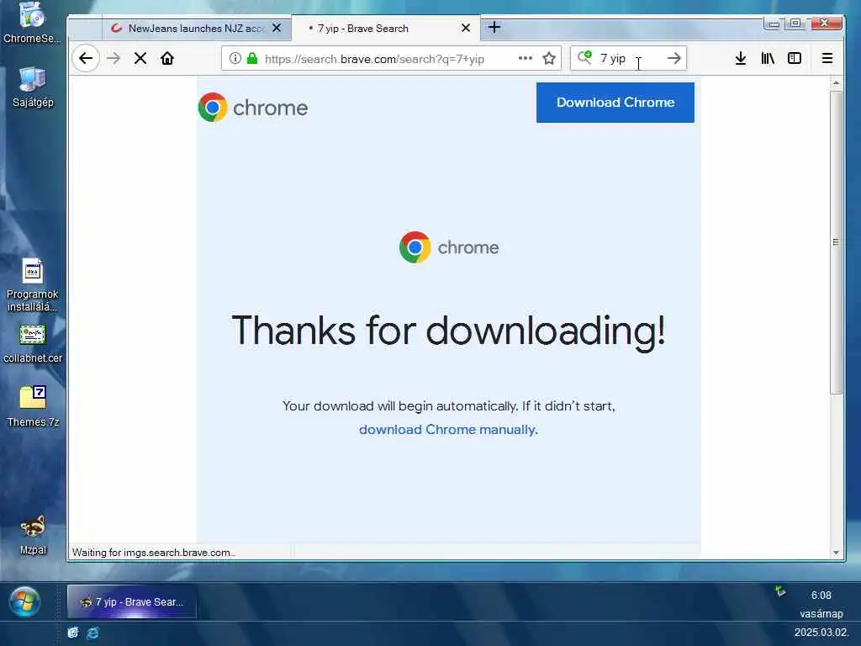Open the hamburger application menu

[827, 58]
